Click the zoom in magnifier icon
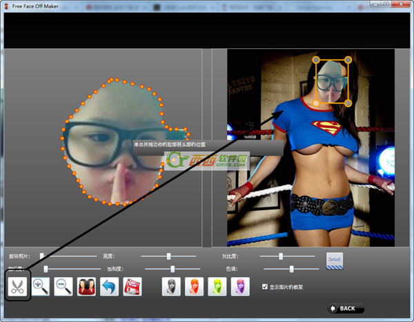Viewport: 414px width, 322px height. click(x=41, y=287)
